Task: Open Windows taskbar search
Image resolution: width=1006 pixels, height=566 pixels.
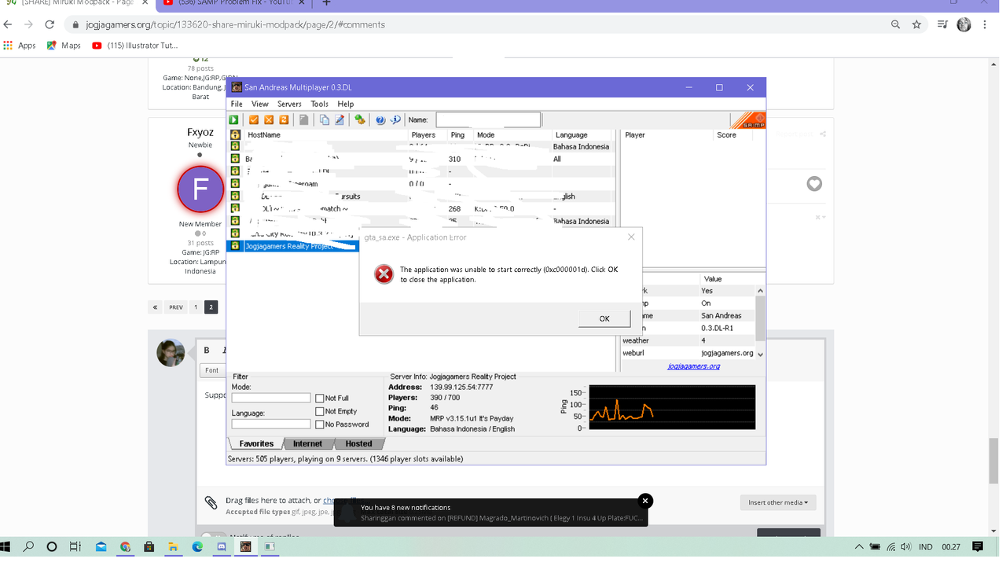Action: pyautogui.click(x=29, y=546)
